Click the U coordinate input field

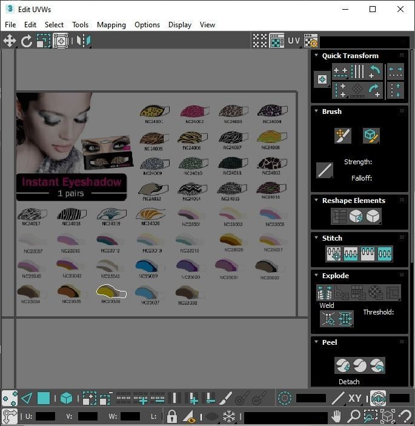45,416
